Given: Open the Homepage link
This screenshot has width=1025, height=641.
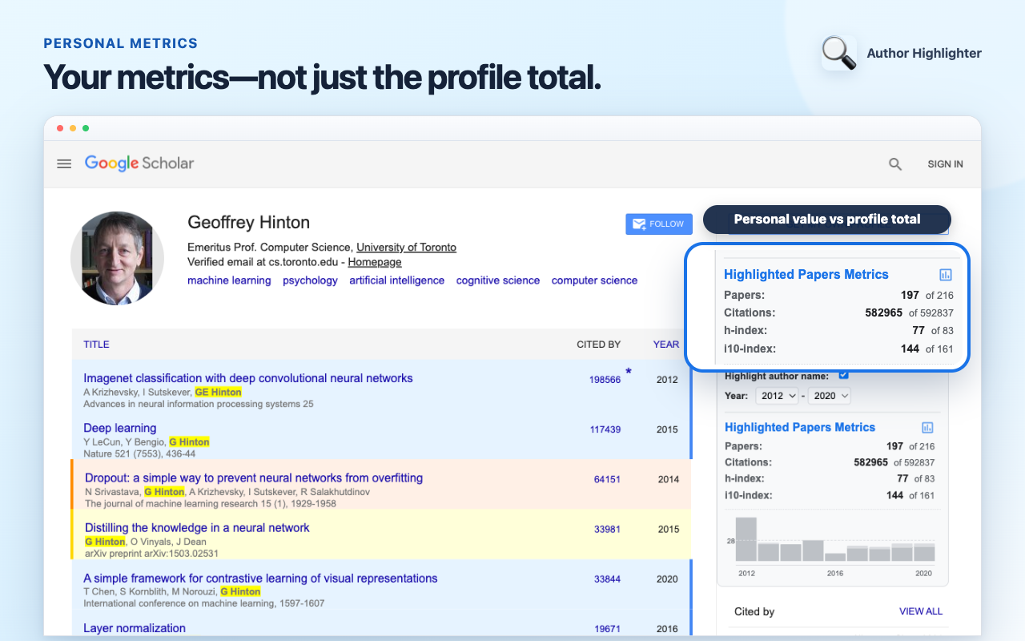Looking at the screenshot, I should [375, 262].
